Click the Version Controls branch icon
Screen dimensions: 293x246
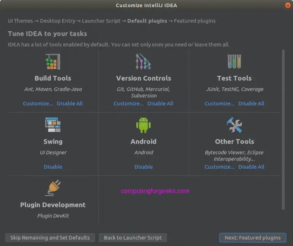(143, 61)
